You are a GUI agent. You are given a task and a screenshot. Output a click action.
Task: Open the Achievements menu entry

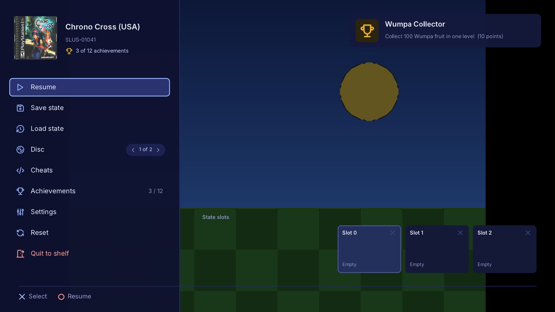(x=89, y=191)
